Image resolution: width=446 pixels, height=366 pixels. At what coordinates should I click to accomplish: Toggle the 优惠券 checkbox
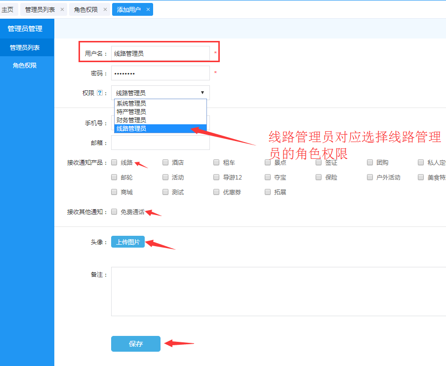pyautogui.click(x=216, y=192)
